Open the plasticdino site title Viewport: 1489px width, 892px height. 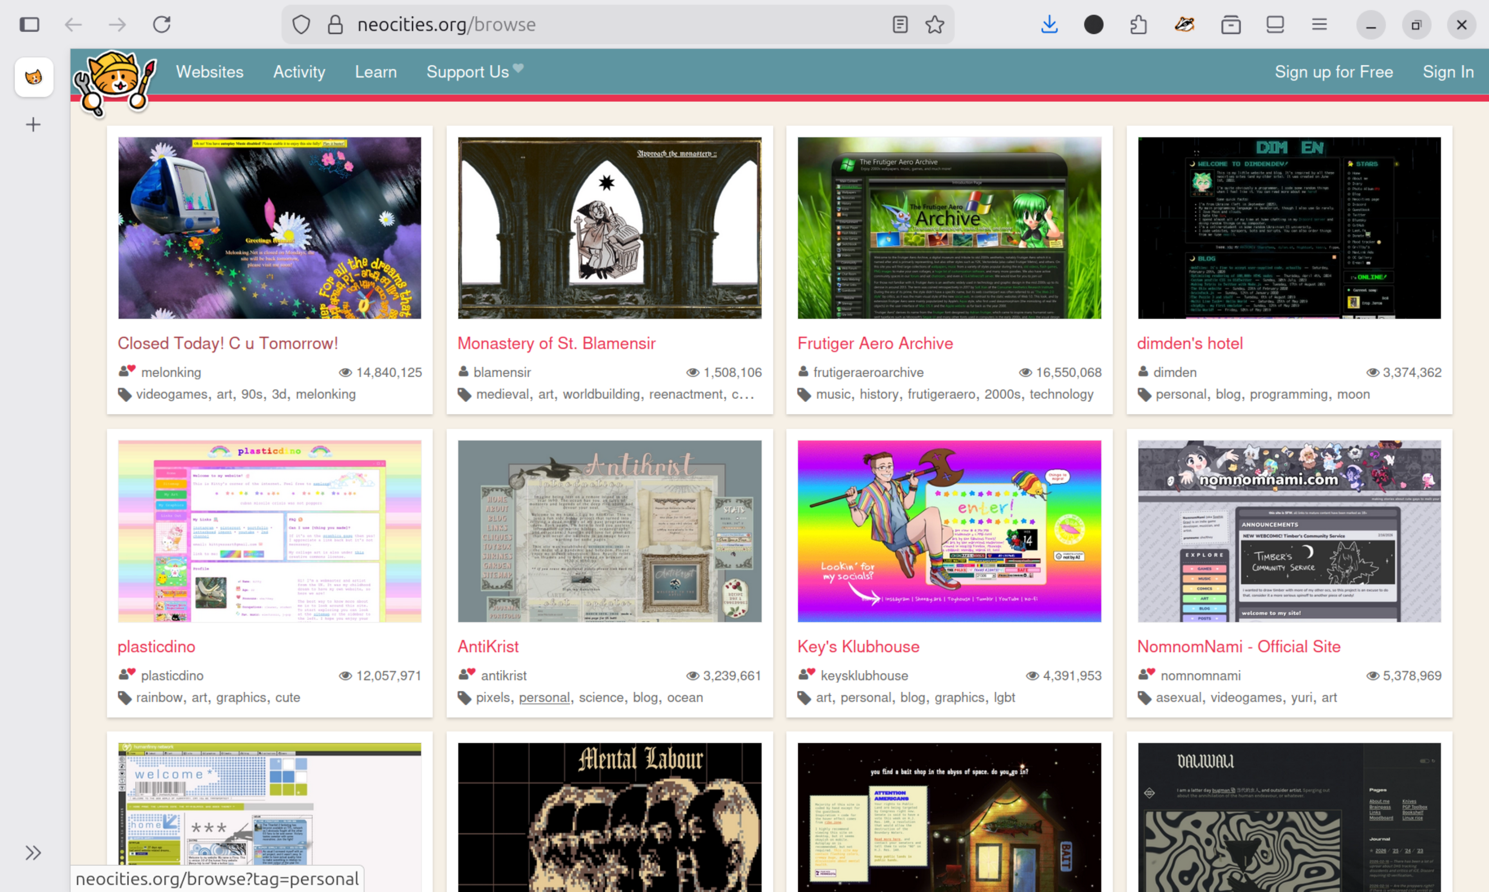156,647
